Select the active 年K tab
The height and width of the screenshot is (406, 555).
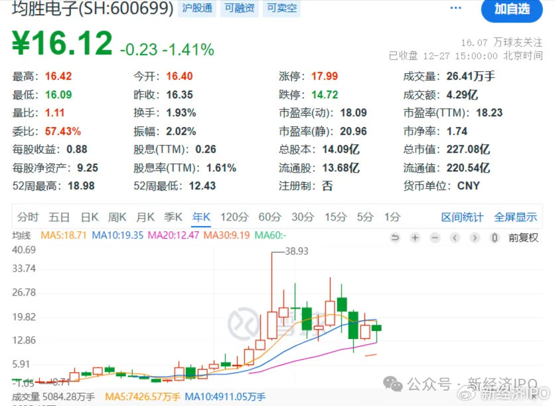pyautogui.click(x=201, y=217)
